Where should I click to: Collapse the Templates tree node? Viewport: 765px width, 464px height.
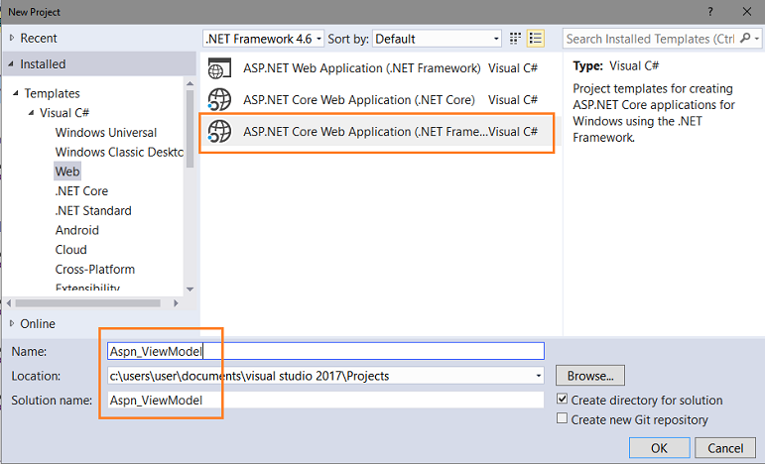click(x=16, y=92)
